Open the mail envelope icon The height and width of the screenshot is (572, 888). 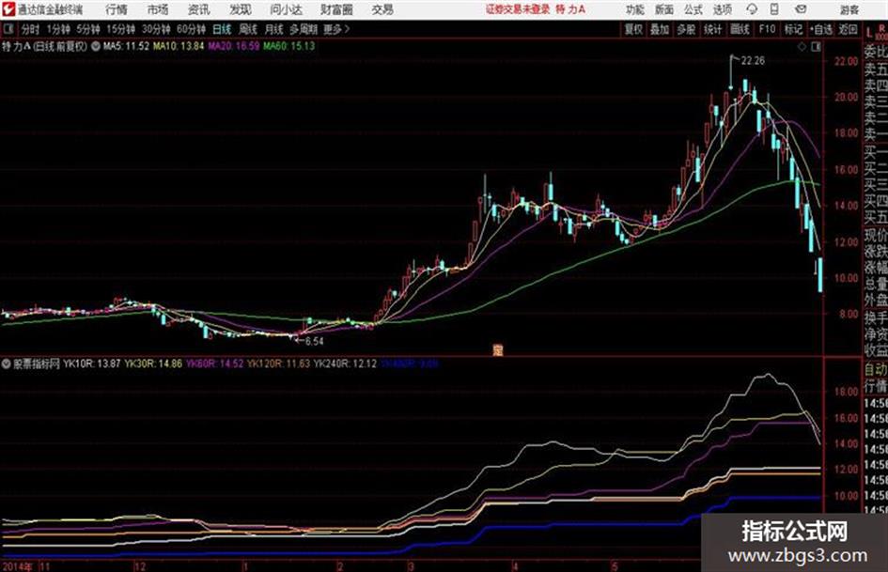[x=801, y=9]
